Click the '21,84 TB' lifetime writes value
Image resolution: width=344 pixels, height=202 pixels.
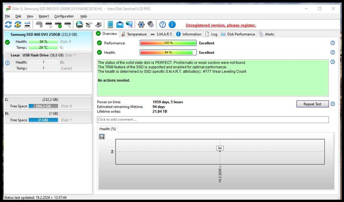pyautogui.click(x=160, y=111)
